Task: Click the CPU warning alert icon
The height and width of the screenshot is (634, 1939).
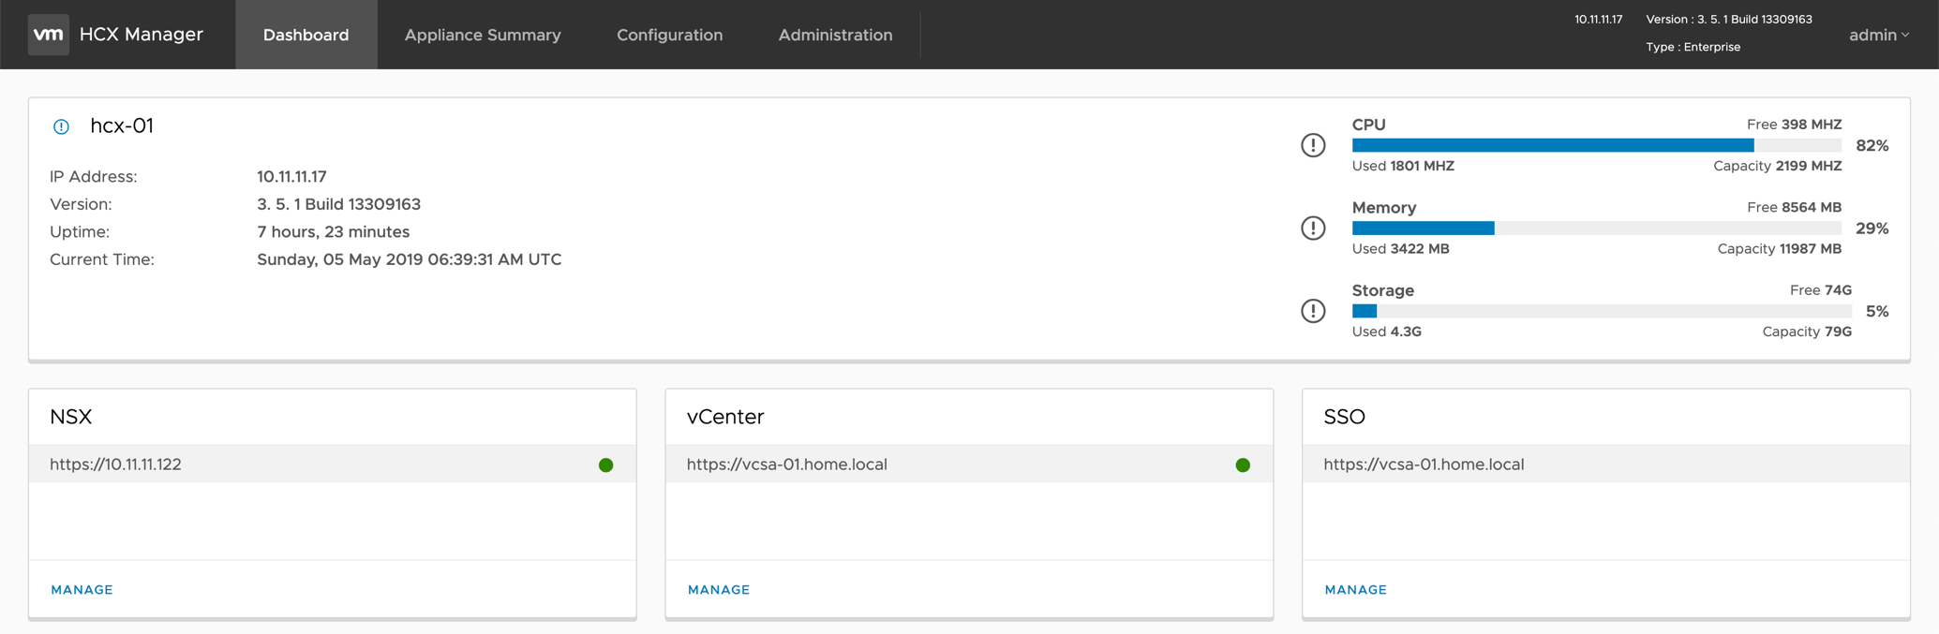Action: [x=1313, y=145]
